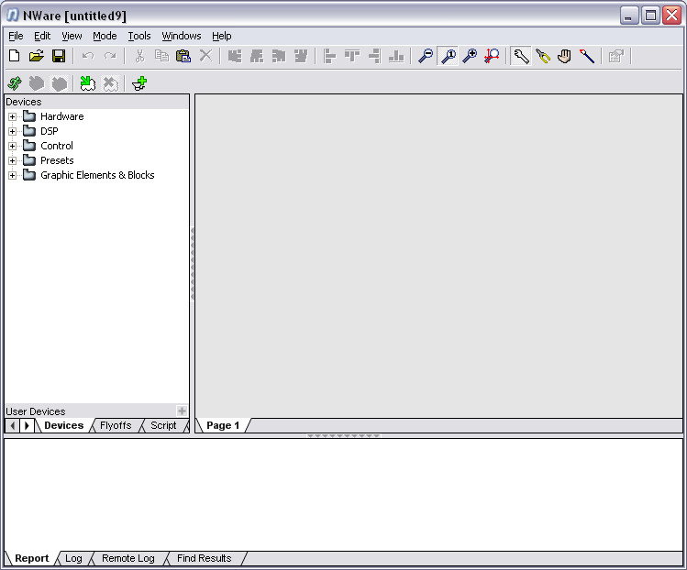Expand the Hardware folder
The image size is (687, 570).
(12, 117)
